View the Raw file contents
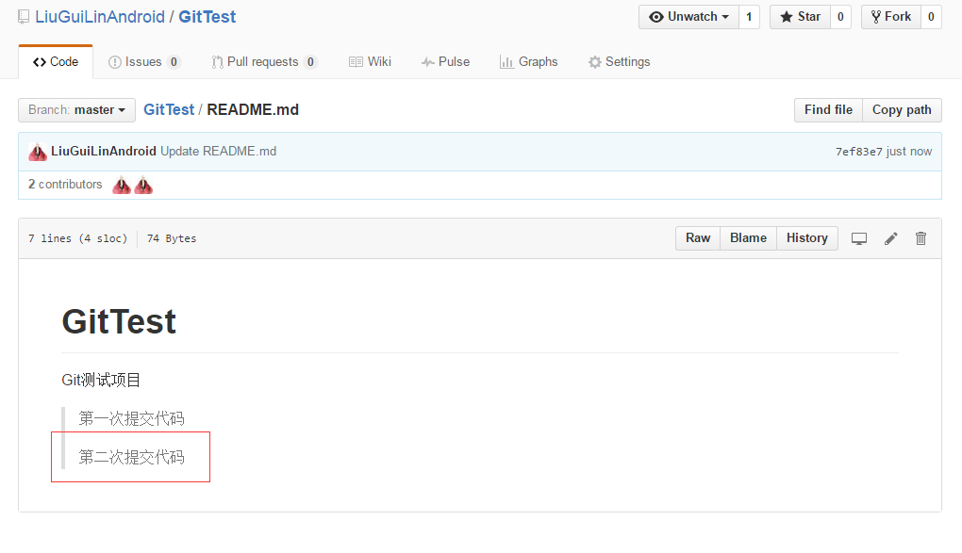The width and height of the screenshot is (962, 553). pyautogui.click(x=698, y=238)
